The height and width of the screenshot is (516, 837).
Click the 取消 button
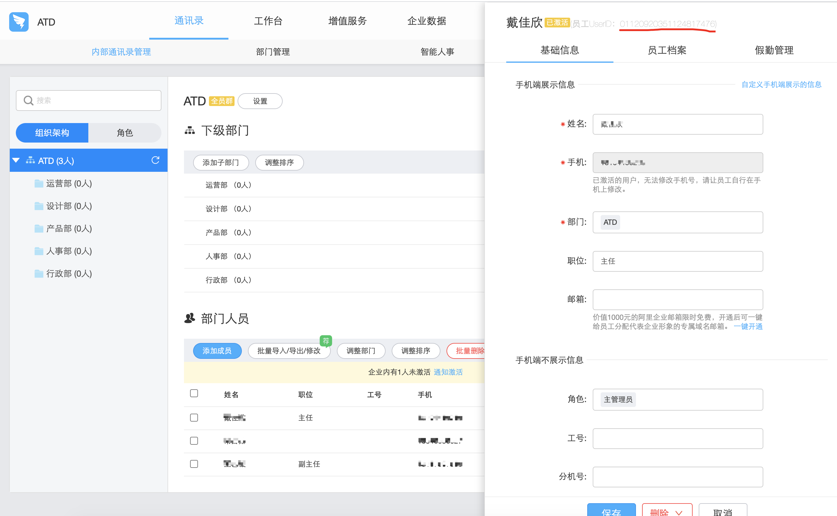click(x=723, y=510)
